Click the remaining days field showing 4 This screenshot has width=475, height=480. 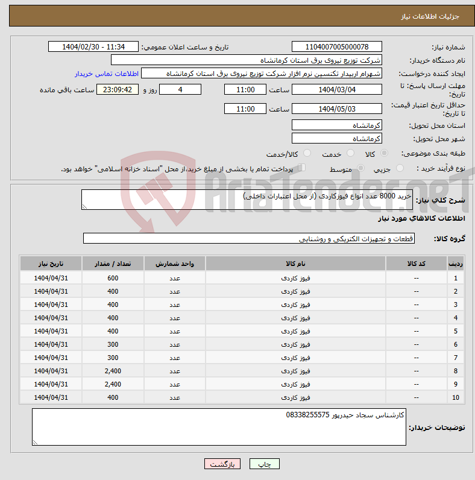pyautogui.click(x=180, y=89)
